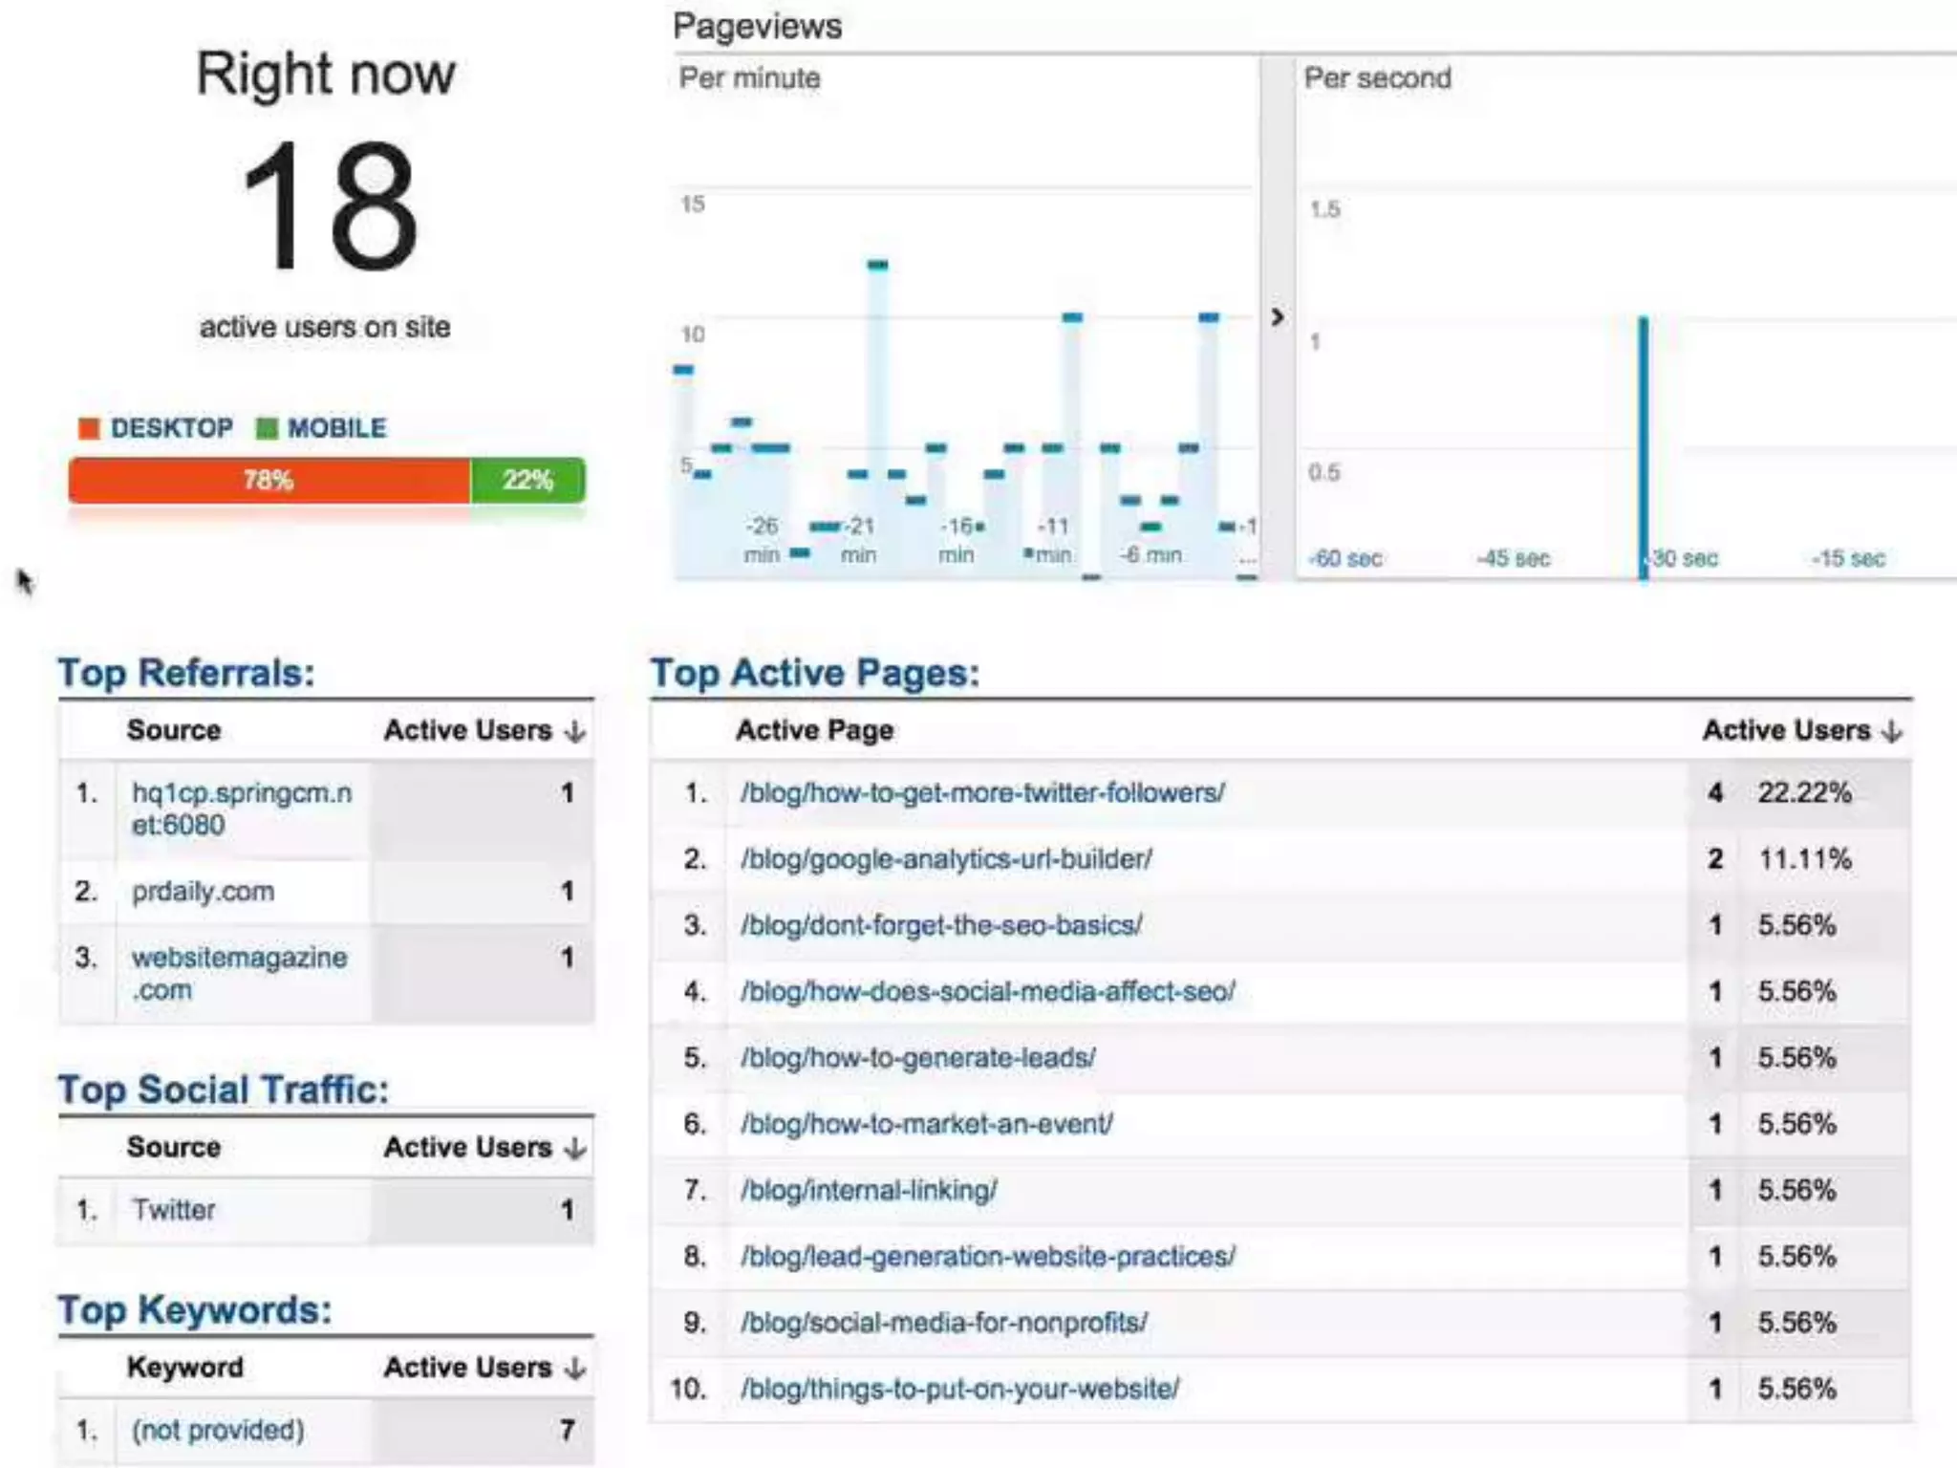Open the how-to-generate-leads active page
1957x1468 pixels.
coord(917,1058)
